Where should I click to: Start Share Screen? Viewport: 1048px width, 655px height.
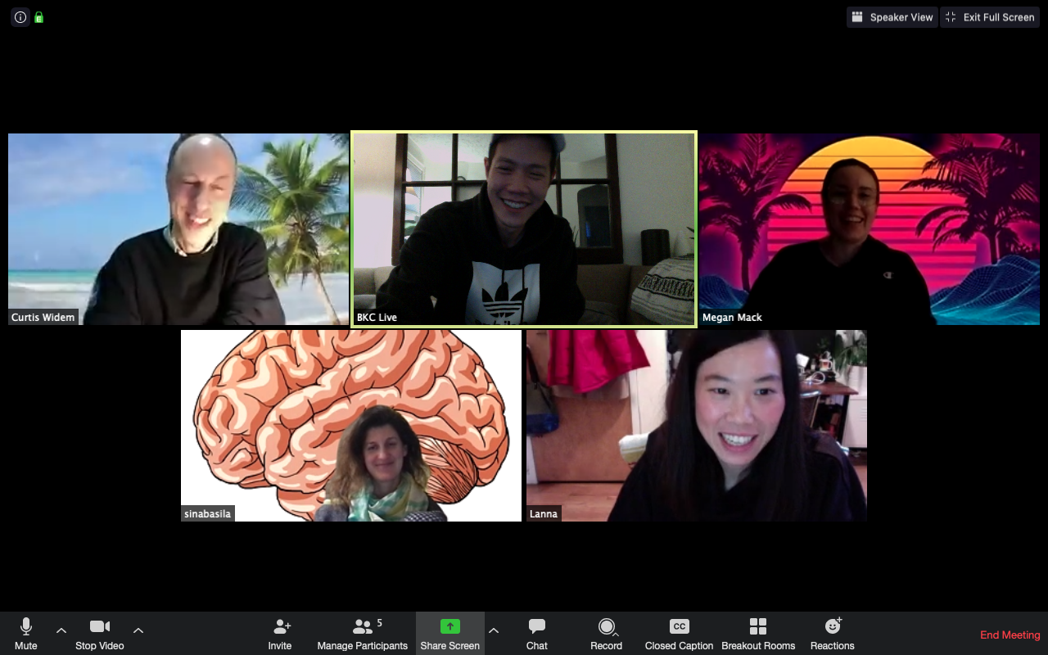[x=450, y=634]
